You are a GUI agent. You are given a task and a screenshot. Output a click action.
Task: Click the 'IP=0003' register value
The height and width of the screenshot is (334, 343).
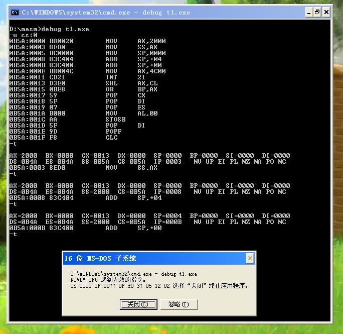[x=167, y=162]
